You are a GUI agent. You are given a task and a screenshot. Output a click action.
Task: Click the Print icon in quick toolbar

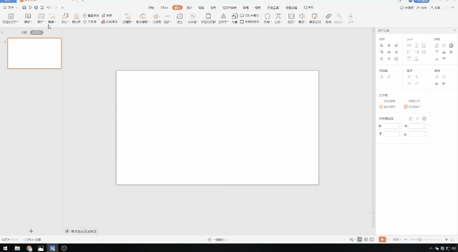pyautogui.click(x=36, y=7)
